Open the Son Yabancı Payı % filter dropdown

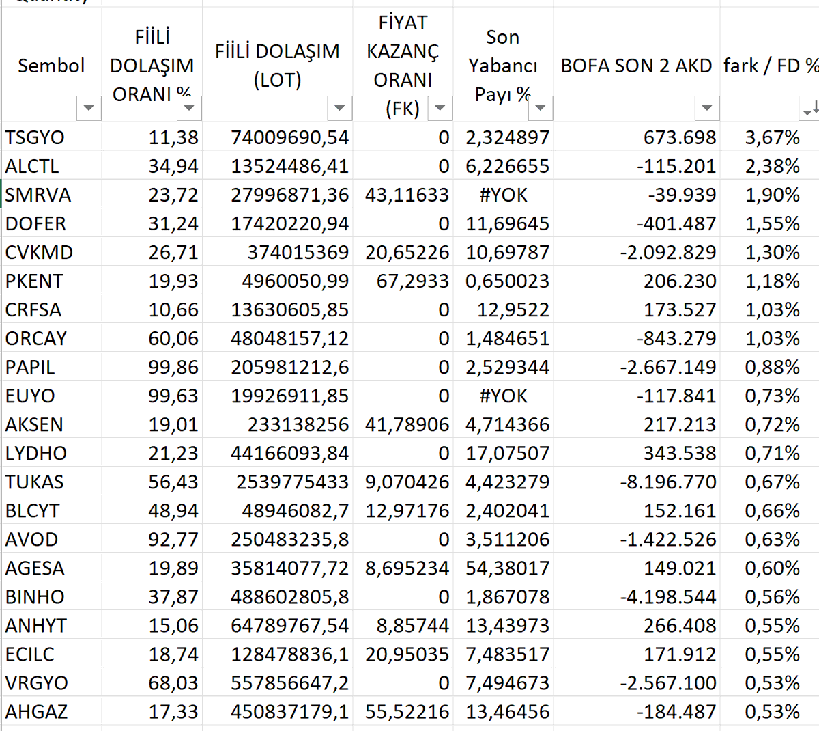pos(541,108)
